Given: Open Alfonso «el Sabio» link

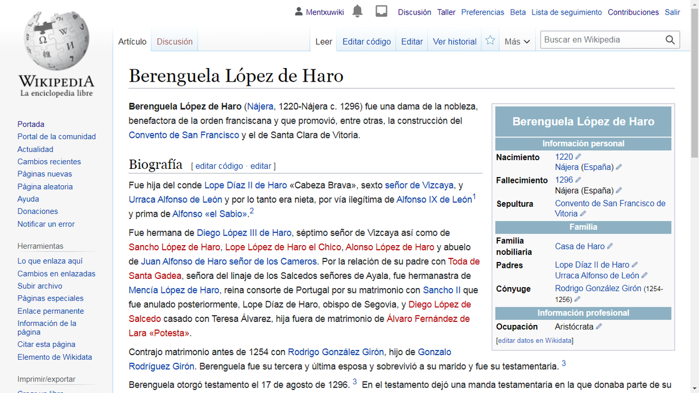Looking at the screenshot, I should [210, 214].
